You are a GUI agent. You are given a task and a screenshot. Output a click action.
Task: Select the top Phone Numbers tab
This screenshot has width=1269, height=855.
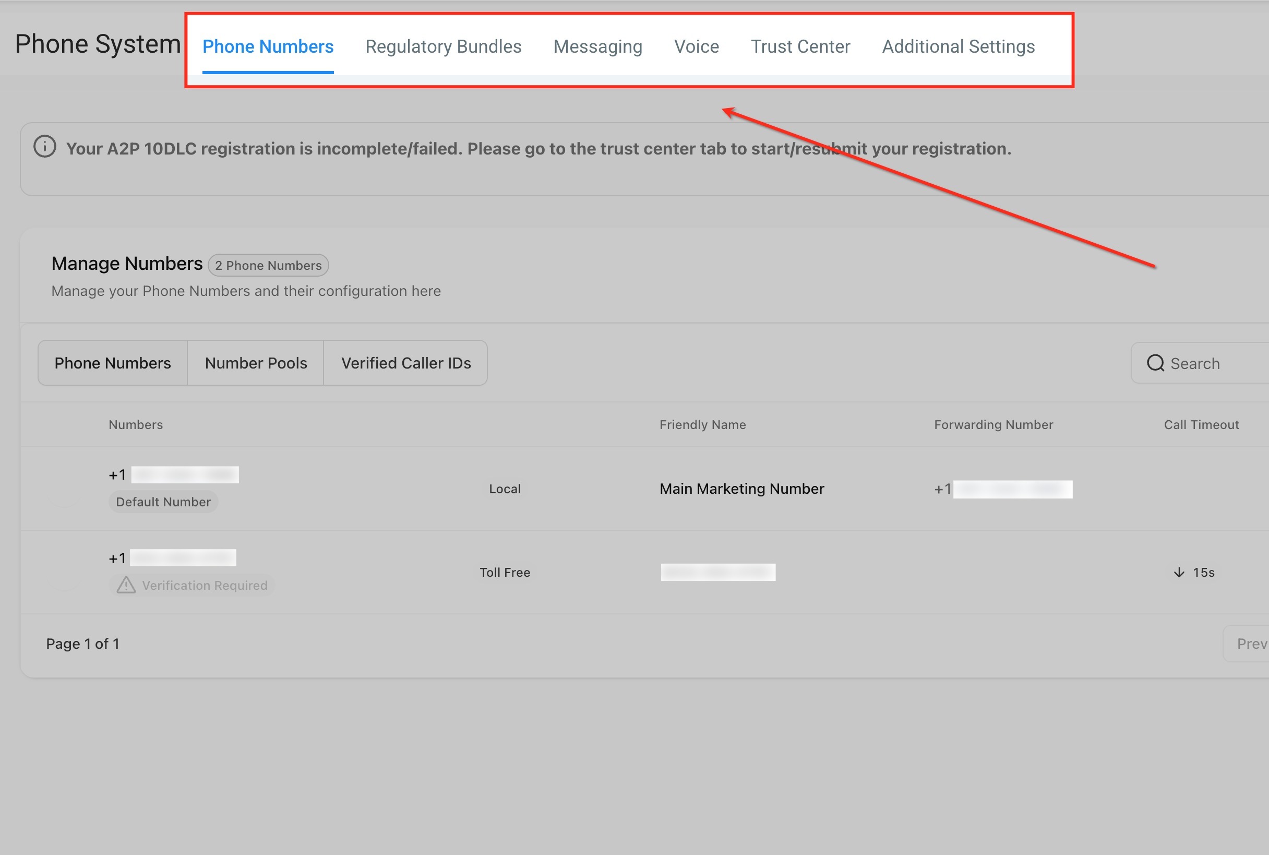click(x=268, y=47)
